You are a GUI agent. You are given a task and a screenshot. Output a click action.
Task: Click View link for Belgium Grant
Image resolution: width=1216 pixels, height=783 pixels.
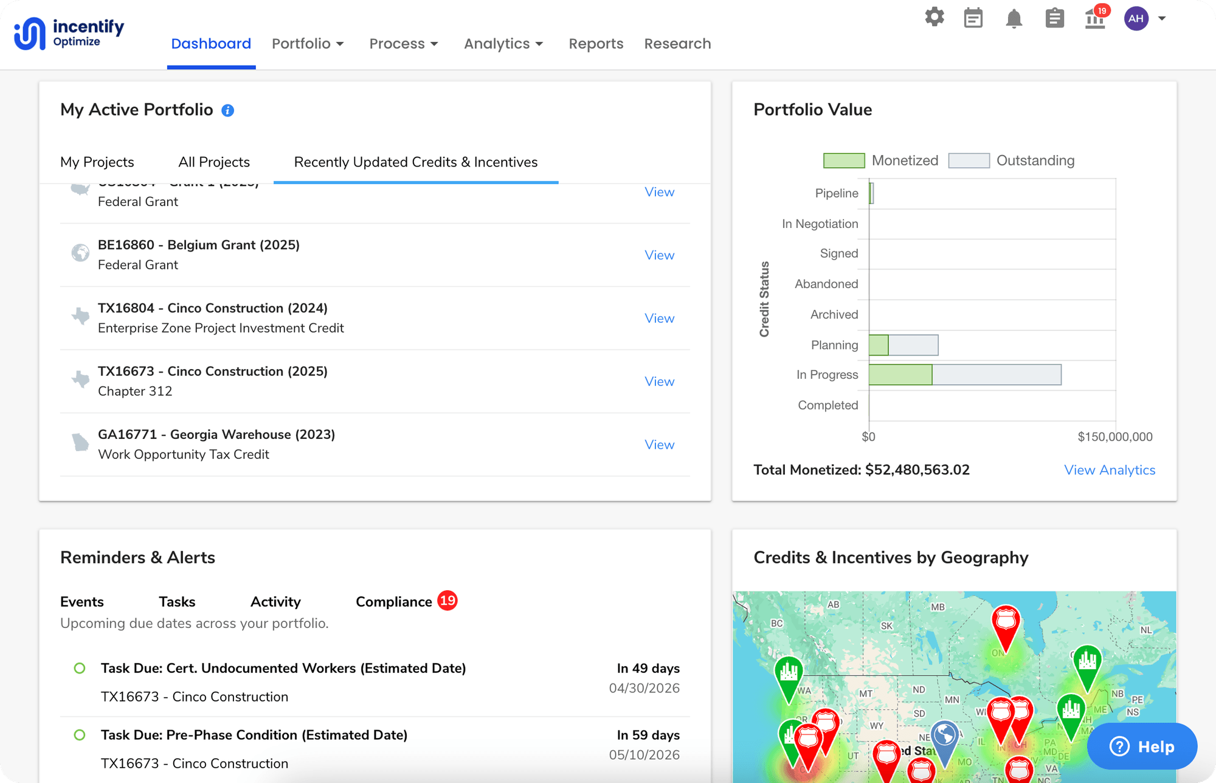[x=660, y=255]
